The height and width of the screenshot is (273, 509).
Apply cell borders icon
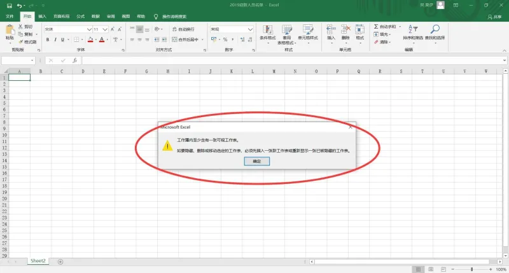tap(76, 39)
